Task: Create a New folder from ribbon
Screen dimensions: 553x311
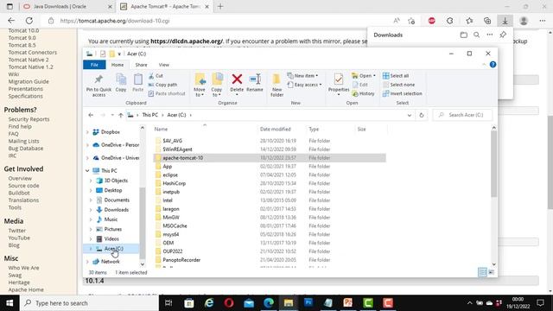Action: pos(276,85)
